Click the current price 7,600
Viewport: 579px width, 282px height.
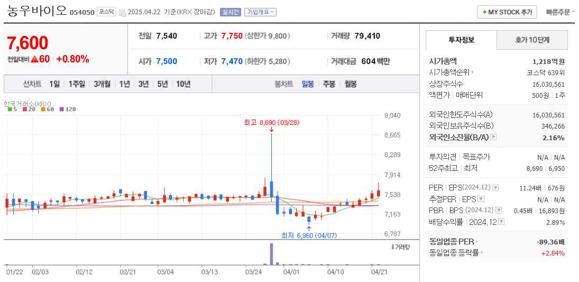tap(27, 43)
